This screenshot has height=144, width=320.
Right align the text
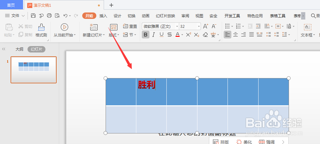point(244,35)
